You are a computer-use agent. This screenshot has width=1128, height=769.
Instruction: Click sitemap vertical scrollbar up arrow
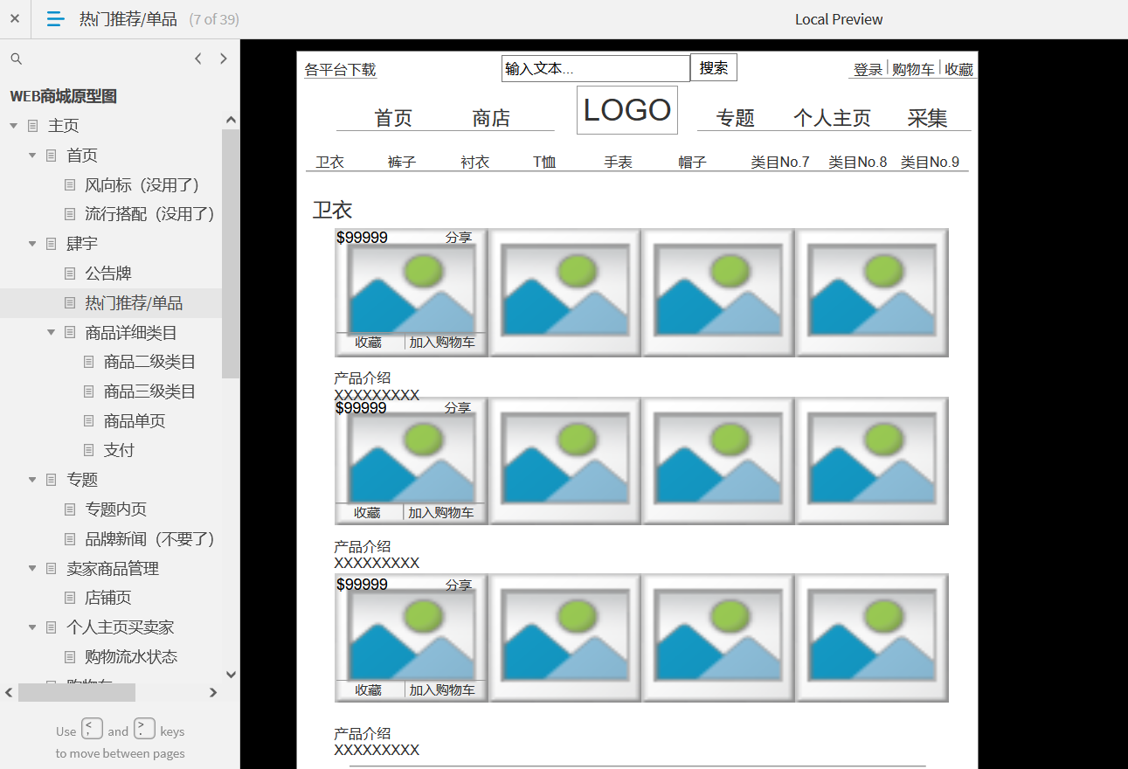(231, 120)
